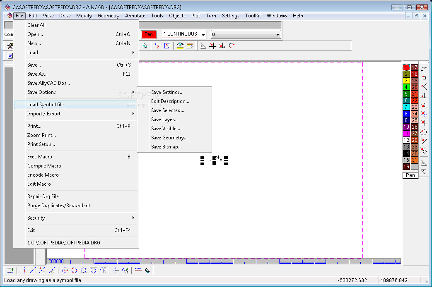Select the eraser icon in the top toolbar
This screenshot has height=287, width=432.
click(145, 46)
